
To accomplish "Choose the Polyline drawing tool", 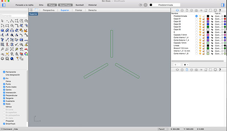I will pos(12,21).
